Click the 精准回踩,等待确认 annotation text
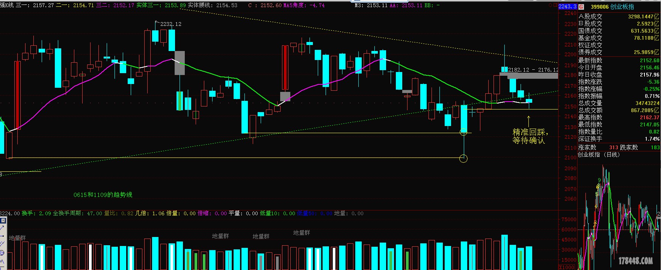The width and height of the screenshot is (661, 270). pyautogui.click(x=530, y=136)
